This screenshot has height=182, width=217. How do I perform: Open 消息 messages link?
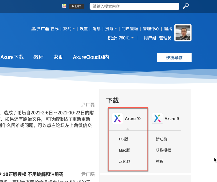click(x=96, y=29)
